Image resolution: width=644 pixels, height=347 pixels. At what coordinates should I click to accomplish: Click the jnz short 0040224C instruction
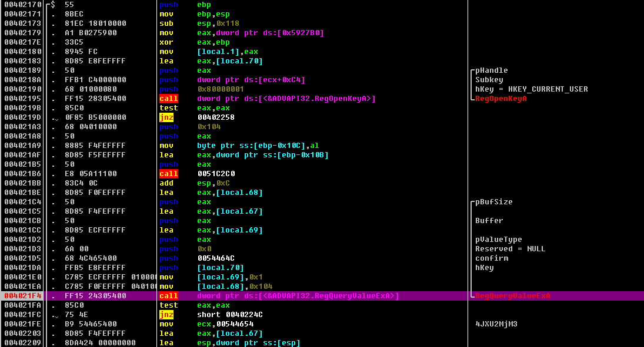point(218,314)
